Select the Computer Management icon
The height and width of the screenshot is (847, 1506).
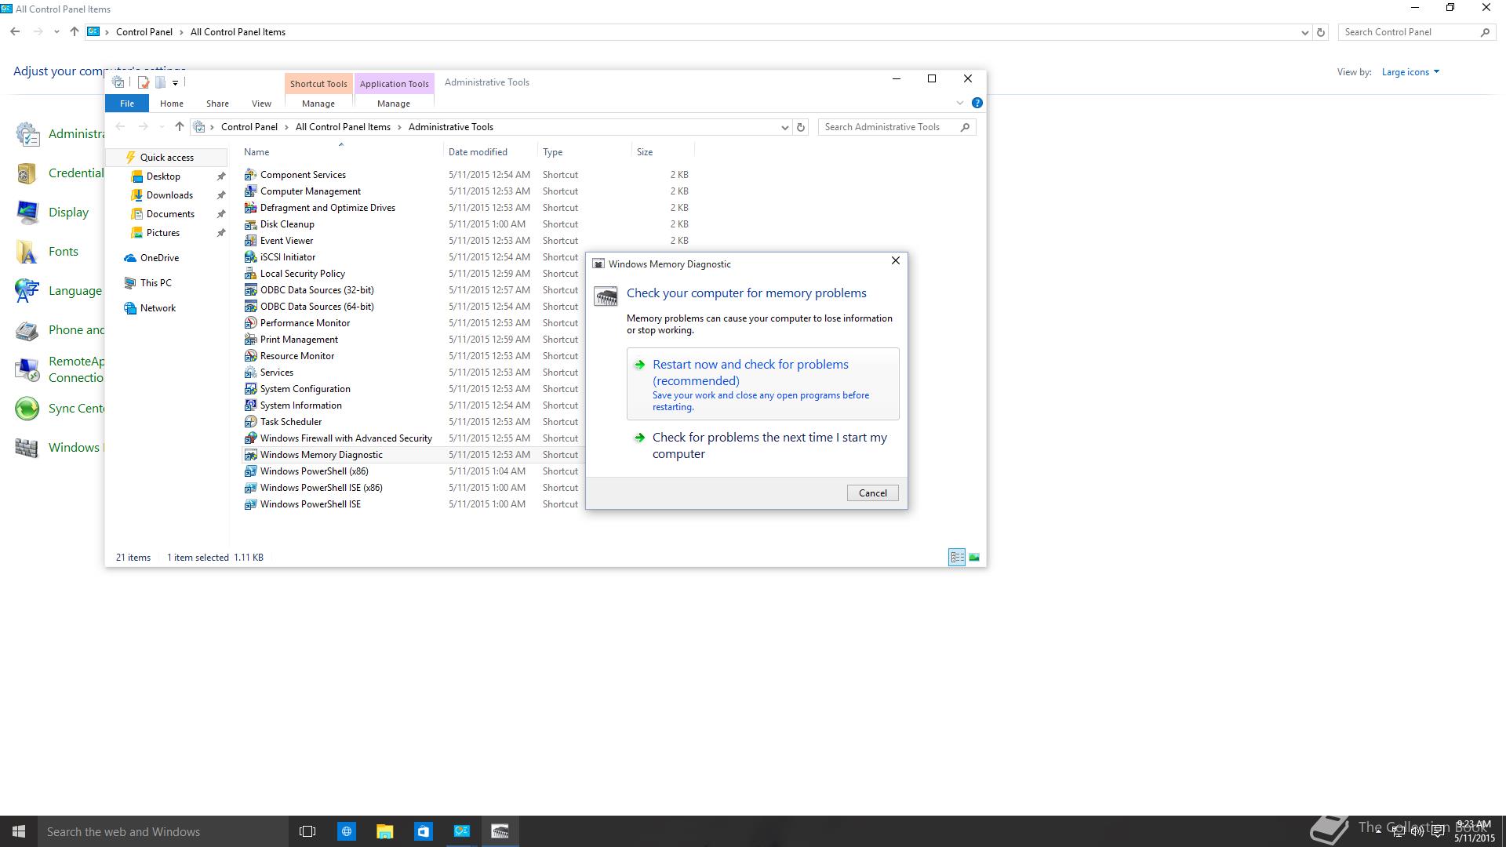pos(250,191)
